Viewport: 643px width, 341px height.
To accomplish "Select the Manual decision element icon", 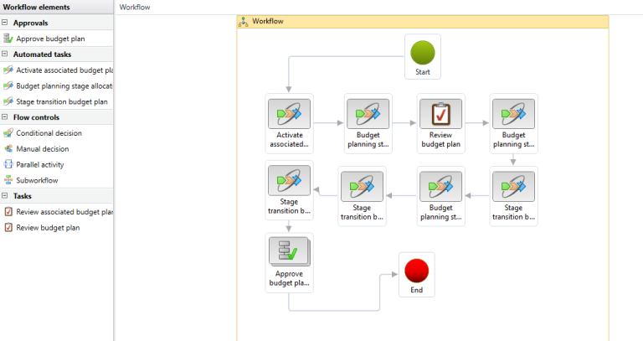I will [x=8, y=149].
